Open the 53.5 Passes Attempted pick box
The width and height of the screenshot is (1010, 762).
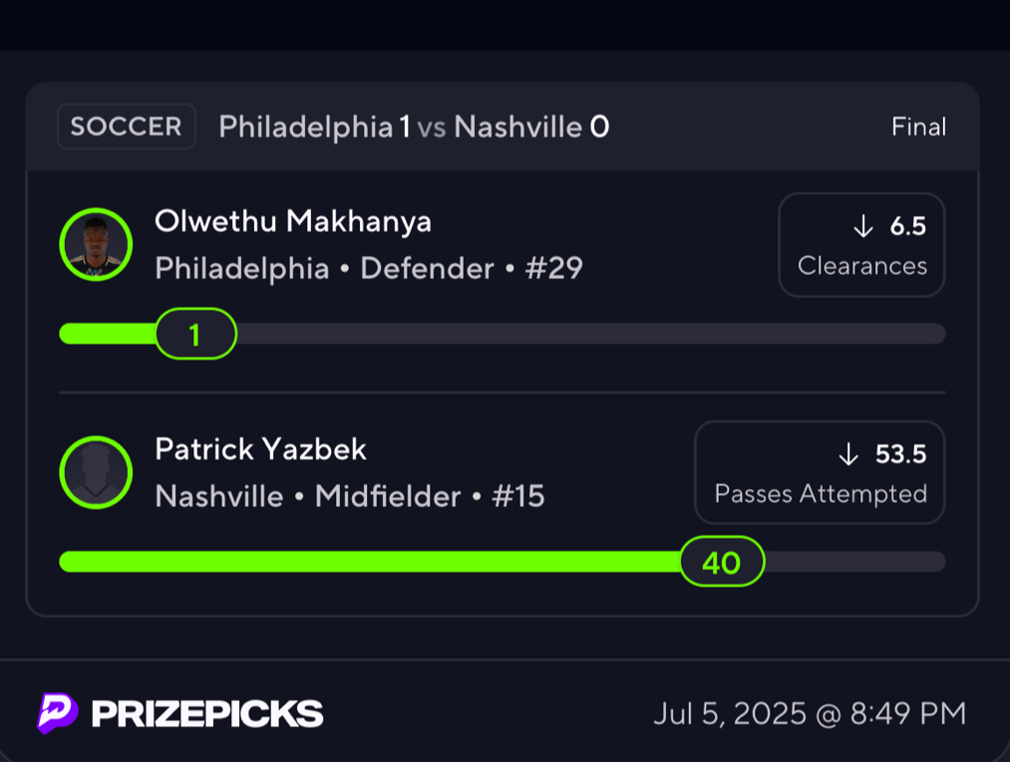point(820,472)
